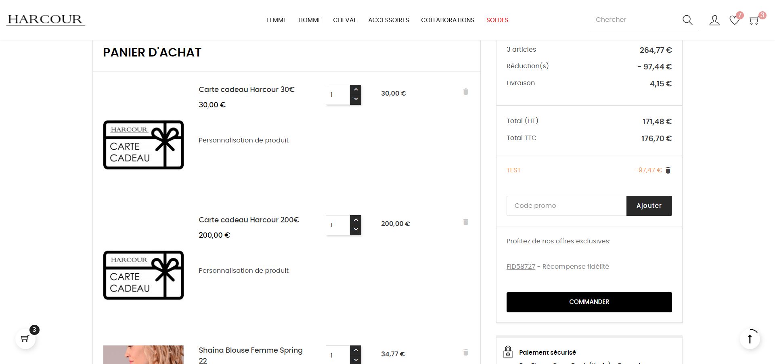Increase quantity of Shaina Blouse
The height and width of the screenshot is (364, 775).
coord(356,350)
